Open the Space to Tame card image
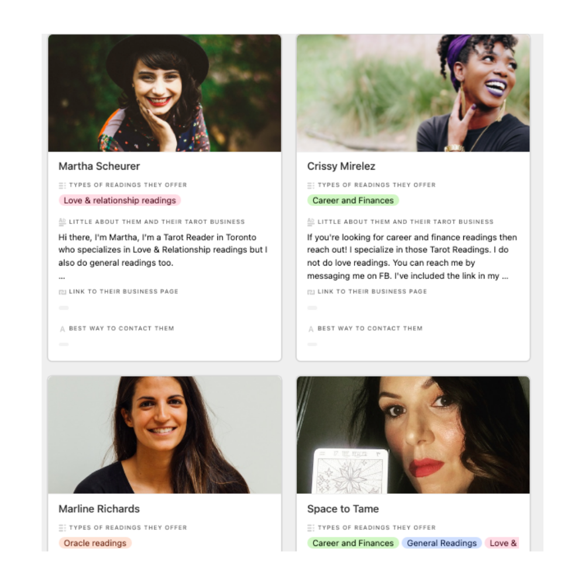 pos(413,435)
